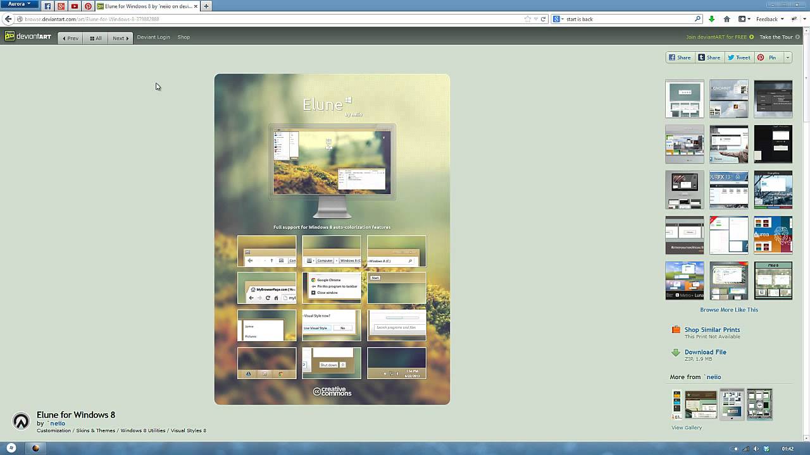
Task: Click the All browse button
Action: (96, 38)
